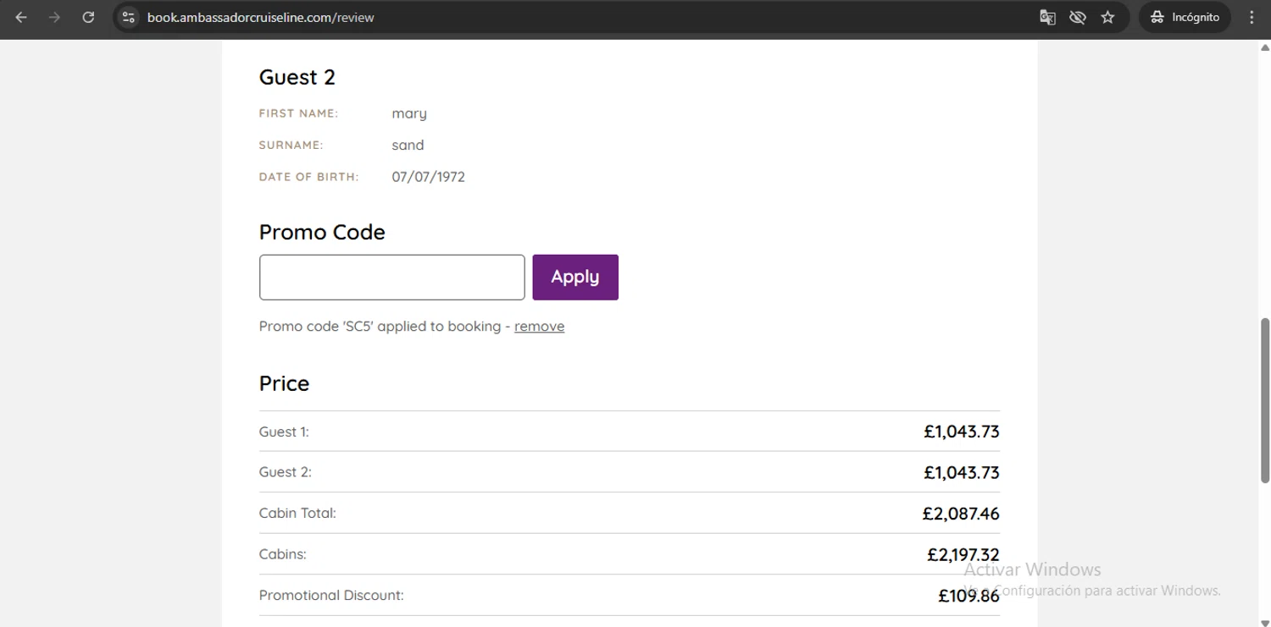Go back to the previous page

pos(21,17)
